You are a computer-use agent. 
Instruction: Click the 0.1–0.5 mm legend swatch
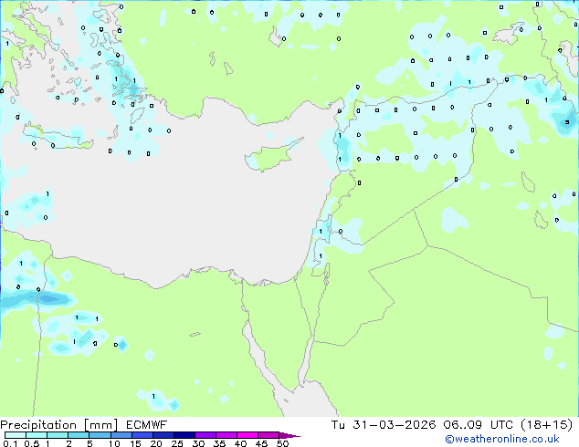point(16,435)
